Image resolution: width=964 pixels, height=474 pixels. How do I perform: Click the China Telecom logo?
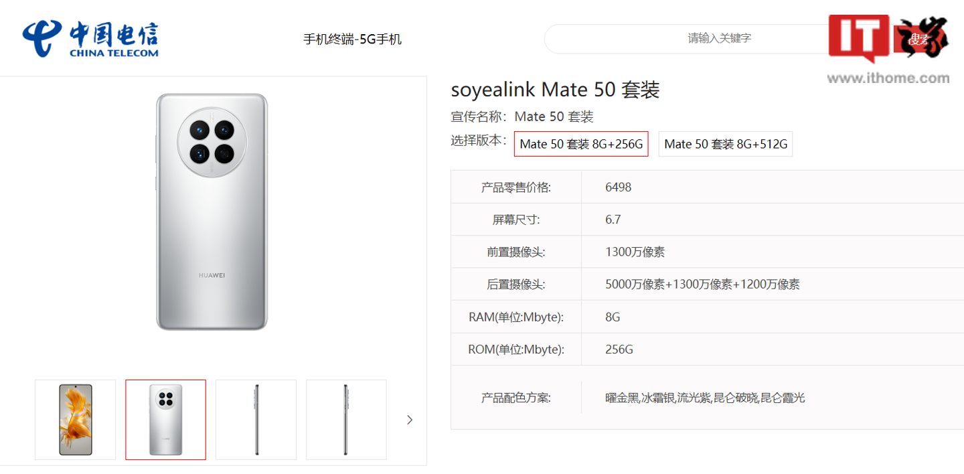coord(90,39)
